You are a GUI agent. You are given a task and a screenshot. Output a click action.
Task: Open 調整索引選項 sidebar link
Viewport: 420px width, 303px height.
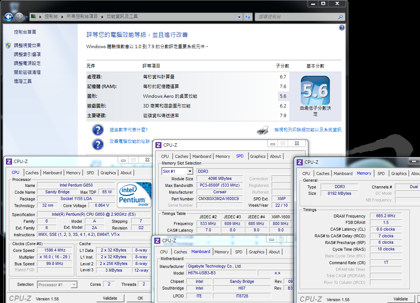(27, 54)
